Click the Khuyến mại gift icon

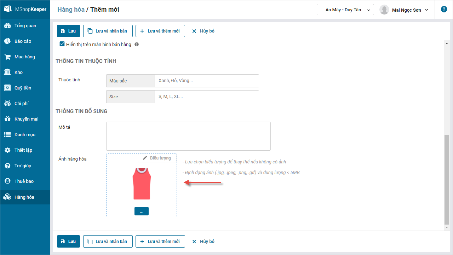tap(7, 119)
